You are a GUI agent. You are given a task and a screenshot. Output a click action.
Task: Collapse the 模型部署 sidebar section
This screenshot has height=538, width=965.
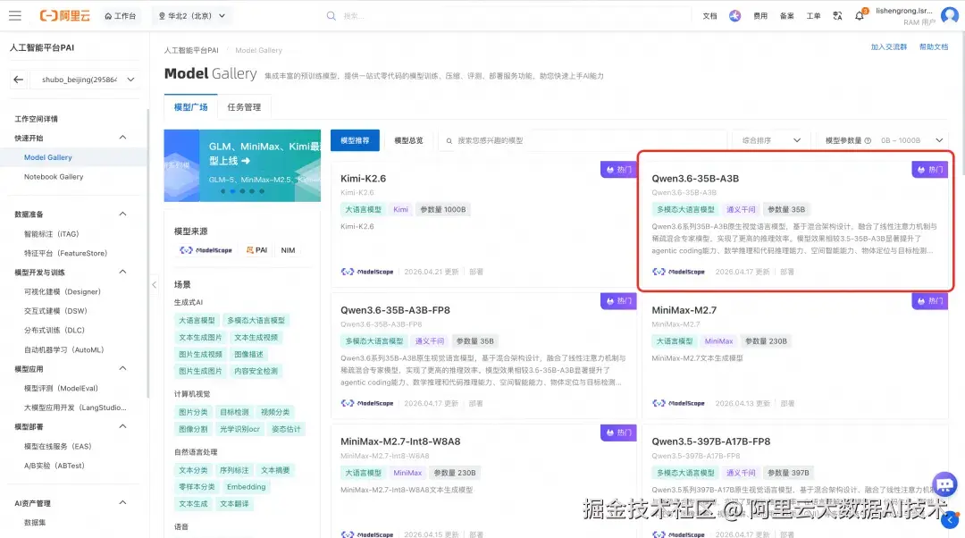pyautogui.click(x=122, y=426)
